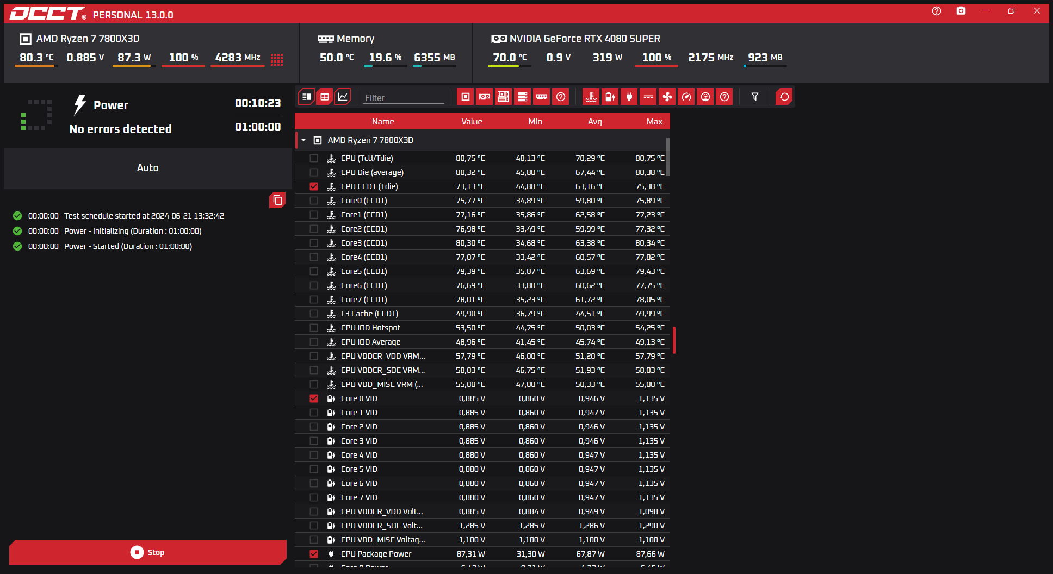1053x574 pixels.
Task: Toggle the graphics card hardware filter icon
Action: point(485,97)
